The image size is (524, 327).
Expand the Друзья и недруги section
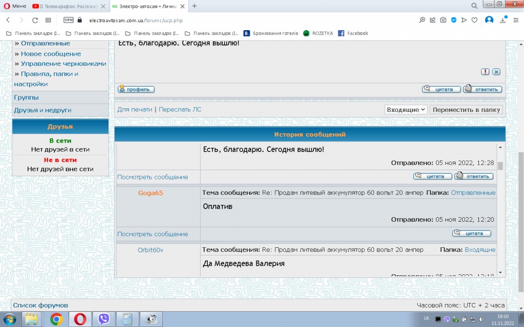tap(42, 110)
